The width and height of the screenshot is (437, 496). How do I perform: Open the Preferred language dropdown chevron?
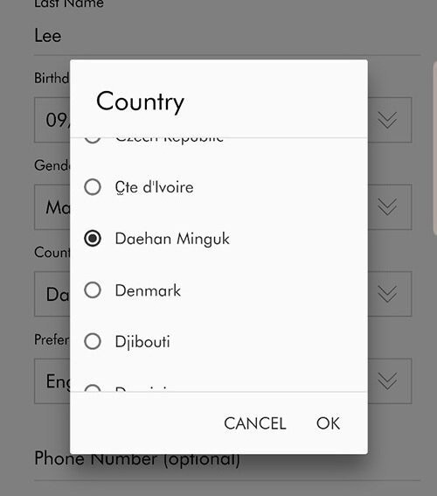coord(387,381)
